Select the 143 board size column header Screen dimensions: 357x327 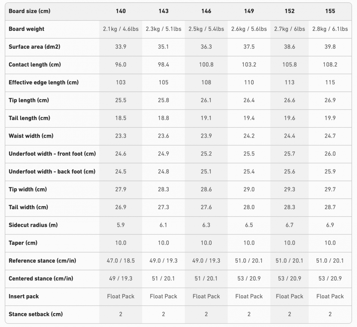click(x=163, y=11)
